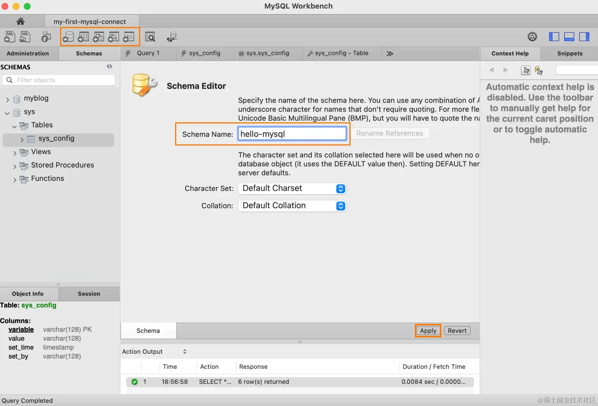Toggle the right secondary sidebar
598x406 pixels.
[584, 37]
